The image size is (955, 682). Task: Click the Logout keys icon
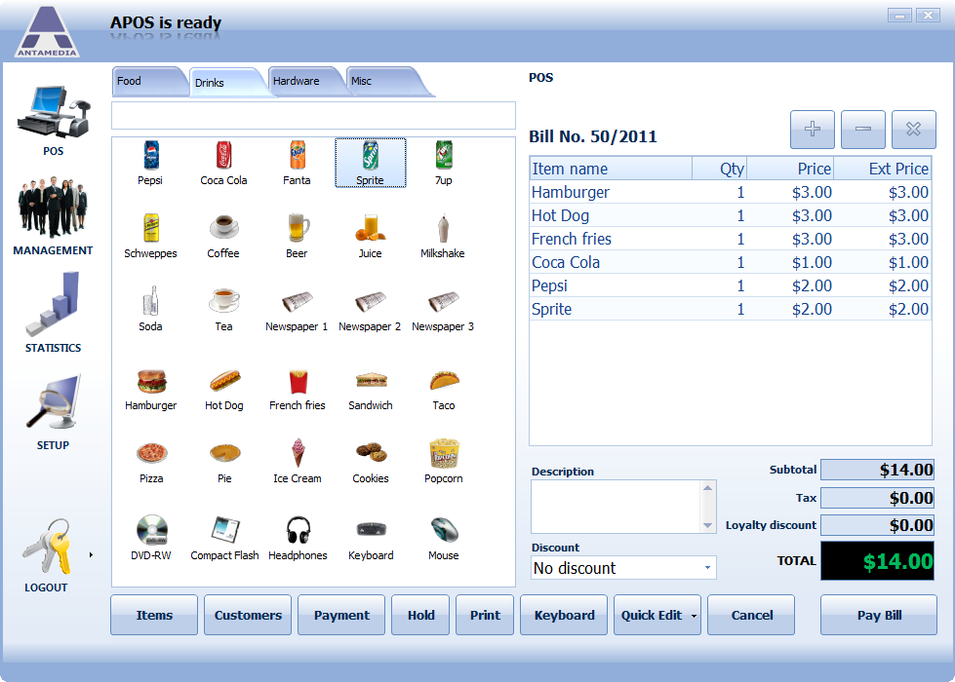click(47, 546)
